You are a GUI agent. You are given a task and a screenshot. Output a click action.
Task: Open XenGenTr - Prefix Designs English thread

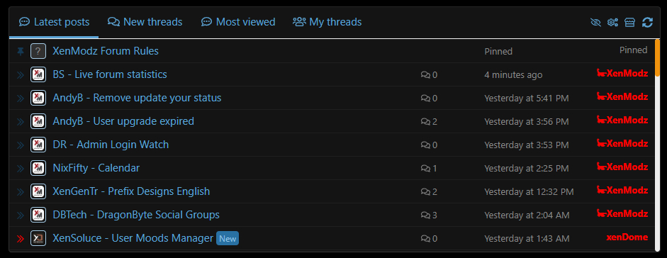click(131, 191)
